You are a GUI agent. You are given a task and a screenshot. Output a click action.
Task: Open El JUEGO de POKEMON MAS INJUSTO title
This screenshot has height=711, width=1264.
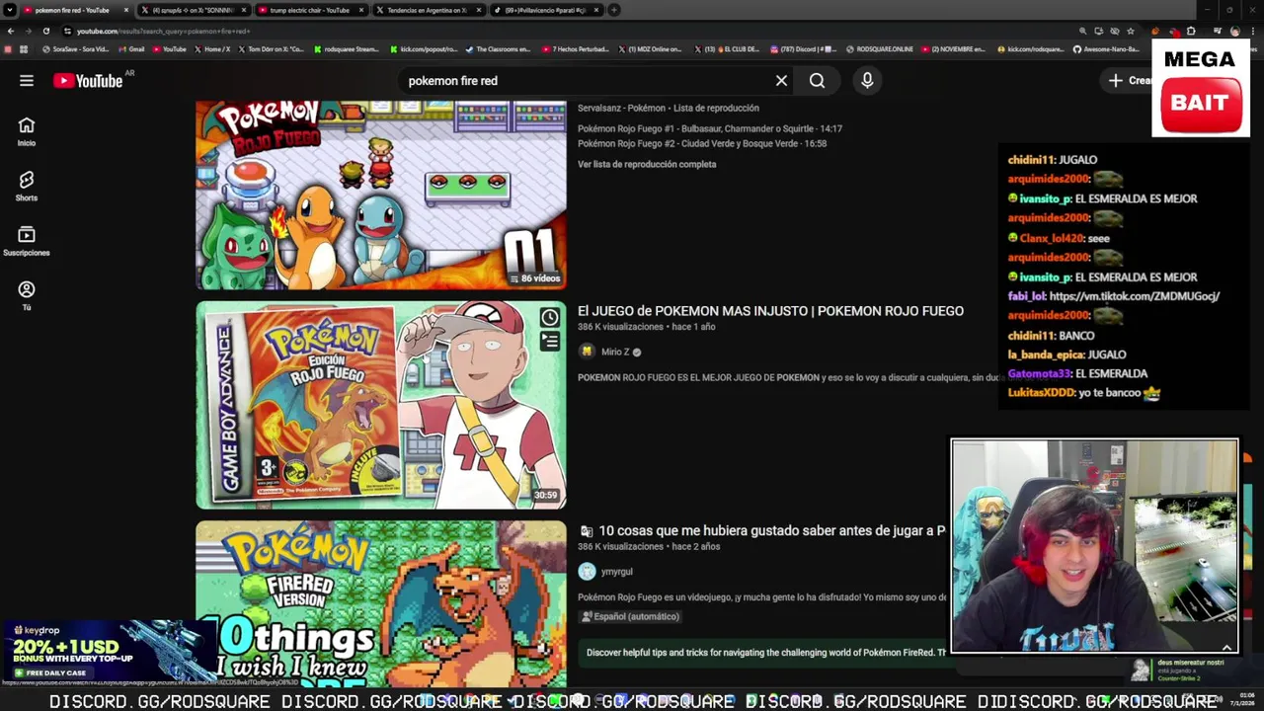point(770,311)
